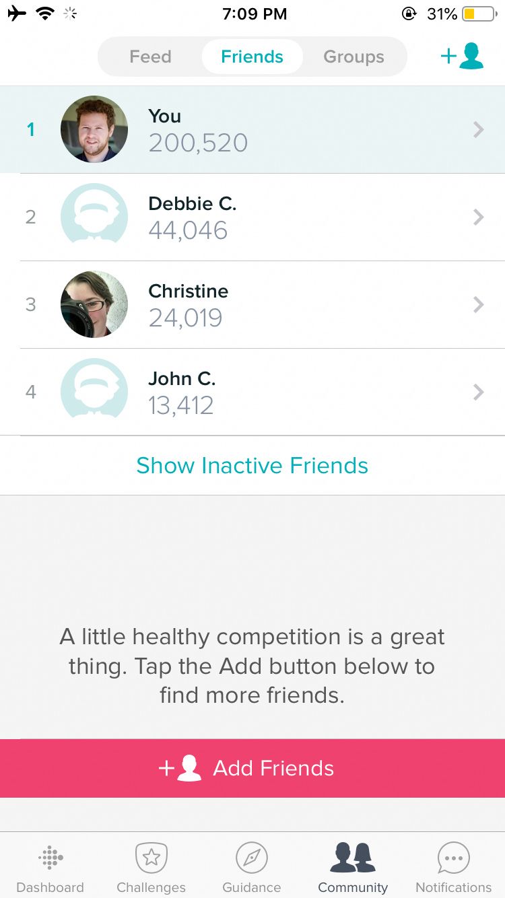
Task: Tap chevron on John C. row
Action: (478, 392)
